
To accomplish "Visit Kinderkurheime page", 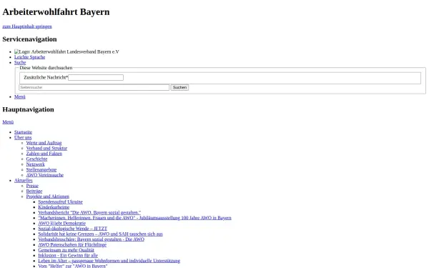I will coord(54,207).
